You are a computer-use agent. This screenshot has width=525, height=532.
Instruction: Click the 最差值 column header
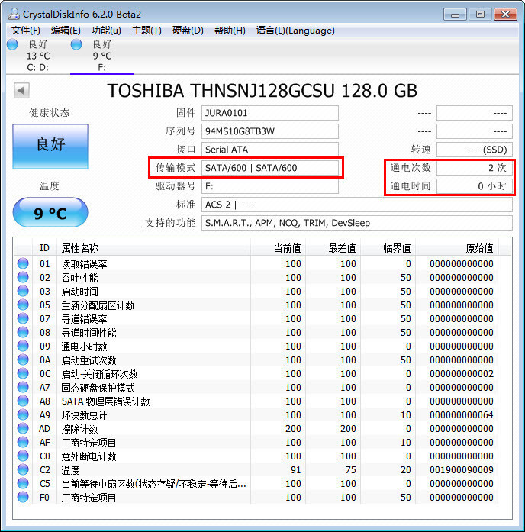coord(333,248)
